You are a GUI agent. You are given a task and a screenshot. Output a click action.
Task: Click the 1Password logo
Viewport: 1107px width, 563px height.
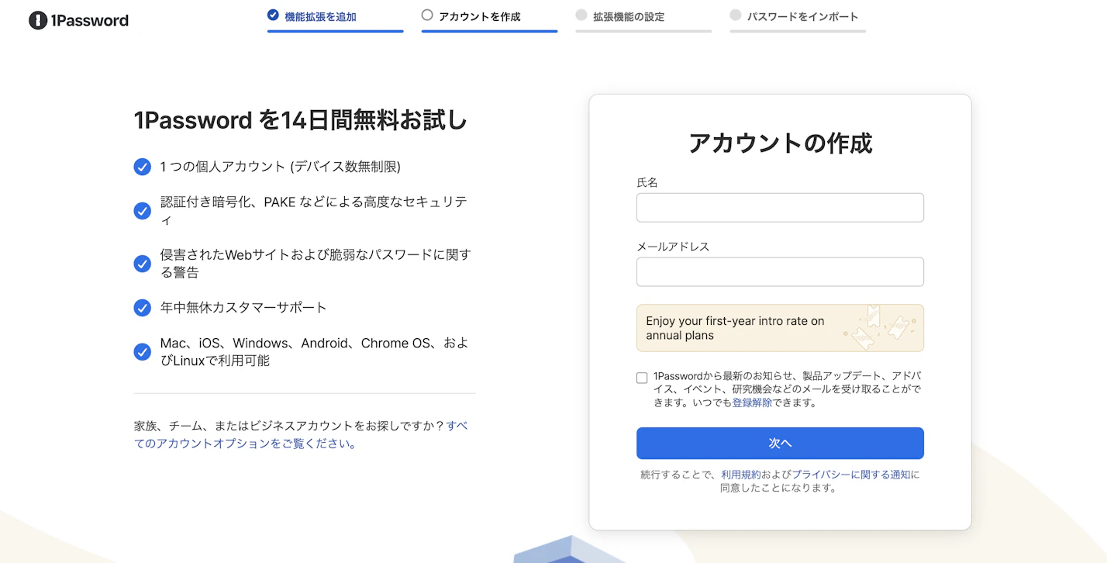[78, 20]
